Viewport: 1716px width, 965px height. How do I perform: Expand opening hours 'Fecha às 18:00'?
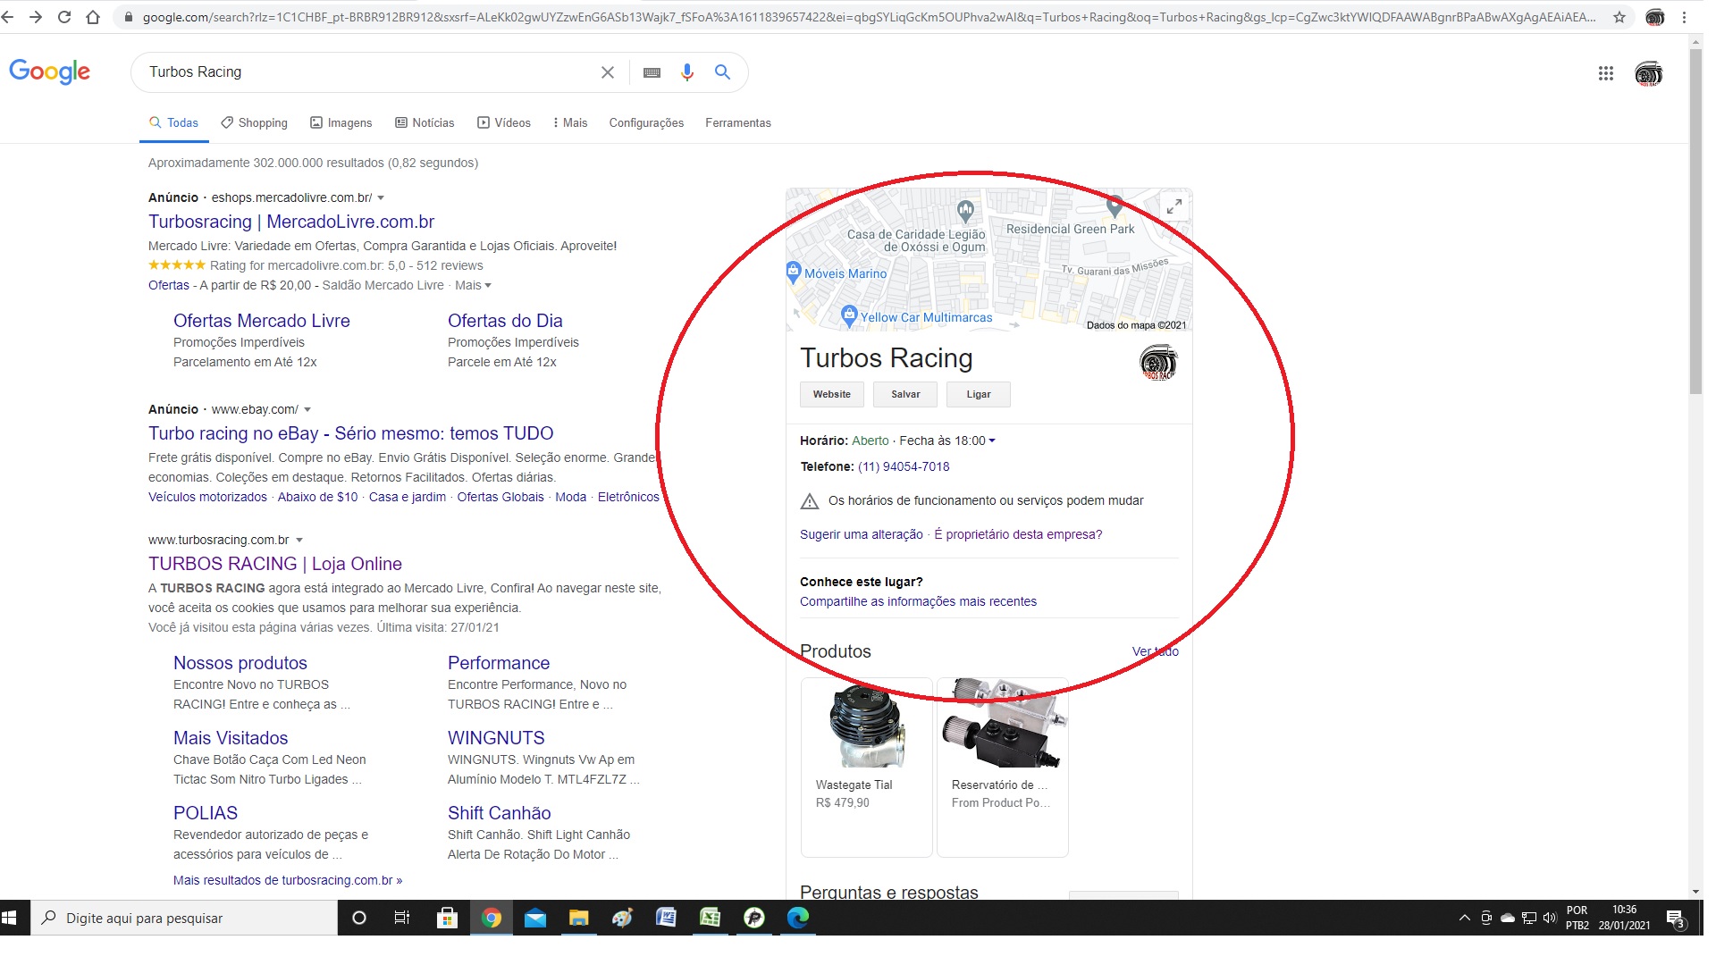click(947, 441)
